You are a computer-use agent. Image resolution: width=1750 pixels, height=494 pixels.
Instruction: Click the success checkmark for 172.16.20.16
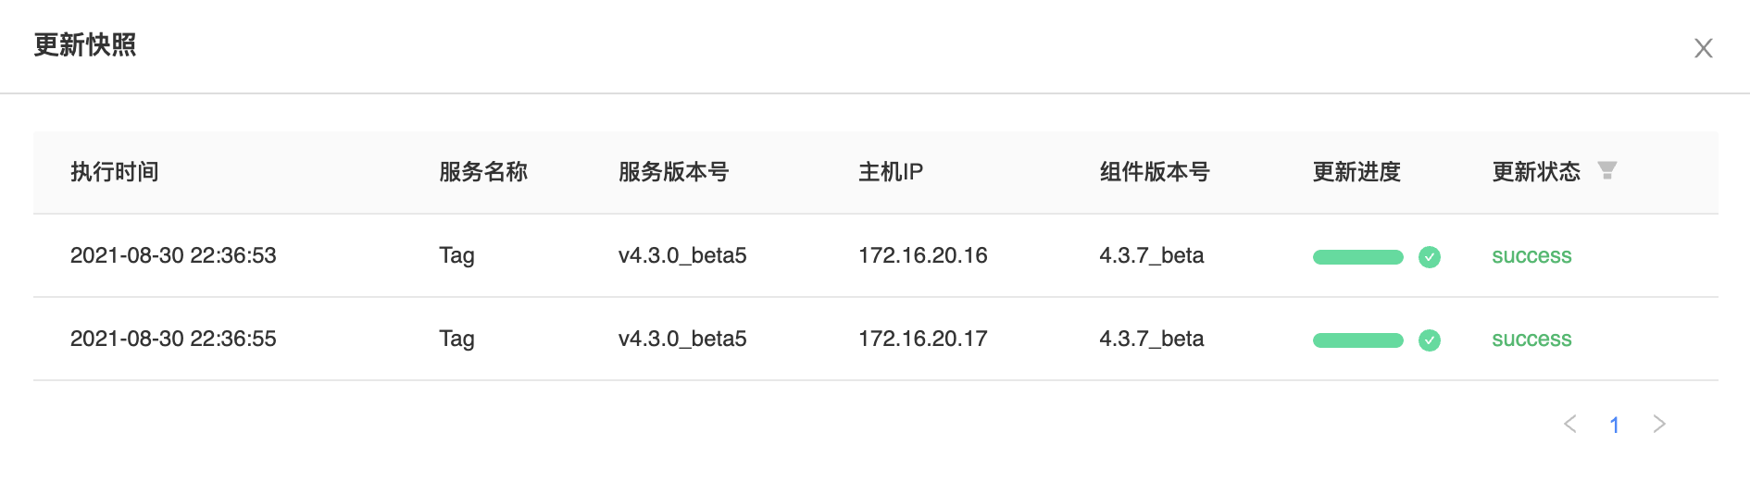pos(1430,257)
